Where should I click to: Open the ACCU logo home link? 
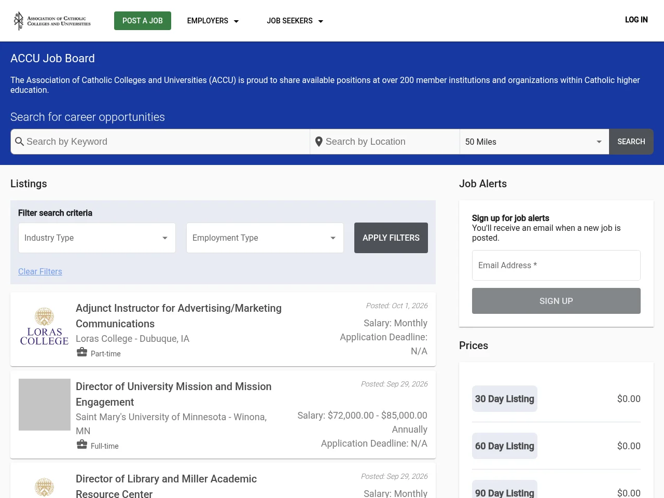52,21
